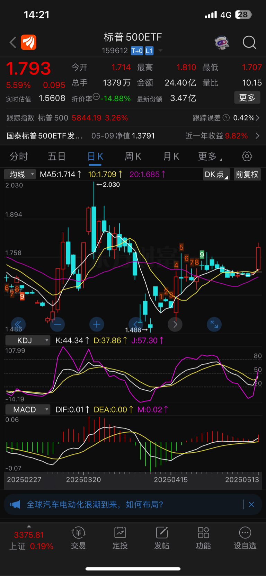Image resolution: width=266 pixels, height=576 pixels.
Task: Tap the 金额 24.40亿 turnover value
Action: tap(180, 83)
